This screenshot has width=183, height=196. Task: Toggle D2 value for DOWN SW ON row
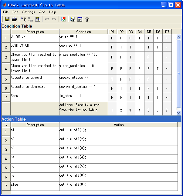point(121,47)
